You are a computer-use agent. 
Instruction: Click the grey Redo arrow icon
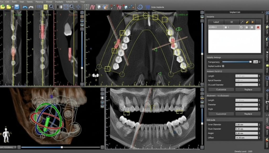point(31,7)
